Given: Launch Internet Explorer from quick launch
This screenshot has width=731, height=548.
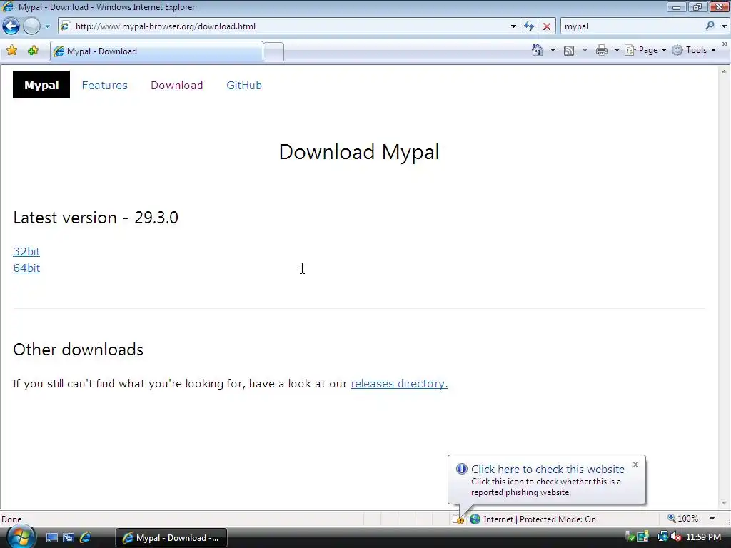Looking at the screenshot, I should click(86, 538).
